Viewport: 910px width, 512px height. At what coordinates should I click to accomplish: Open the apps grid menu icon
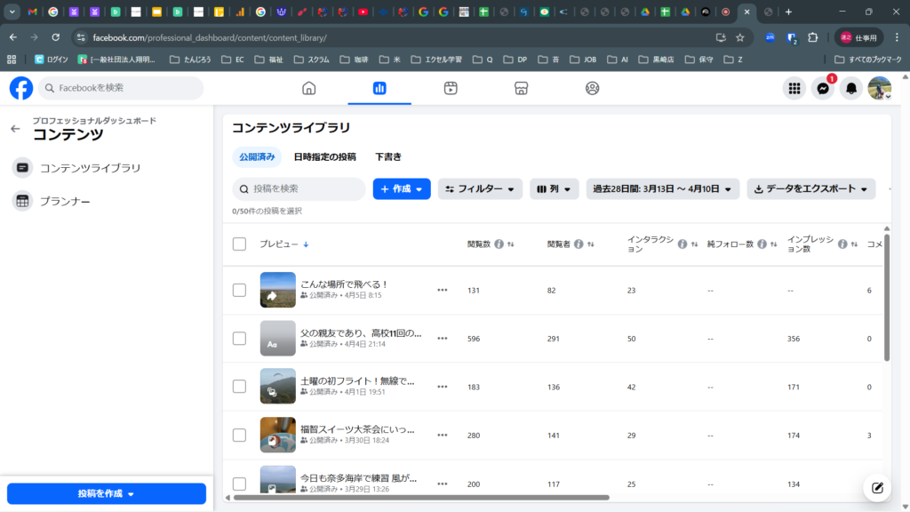tap(794, 88)
